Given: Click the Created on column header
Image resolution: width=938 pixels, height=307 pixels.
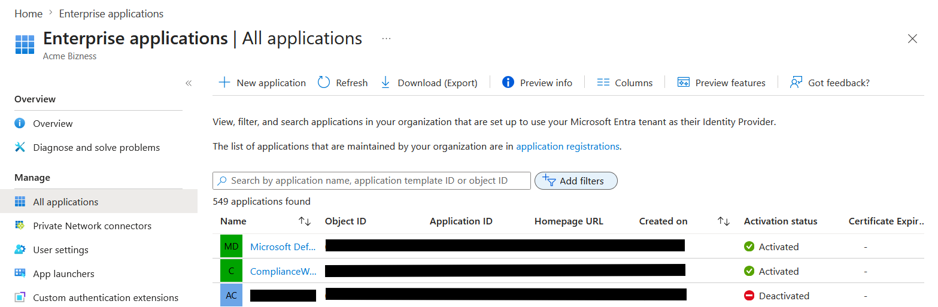Looking at the screenshot, I should (663, 221).
